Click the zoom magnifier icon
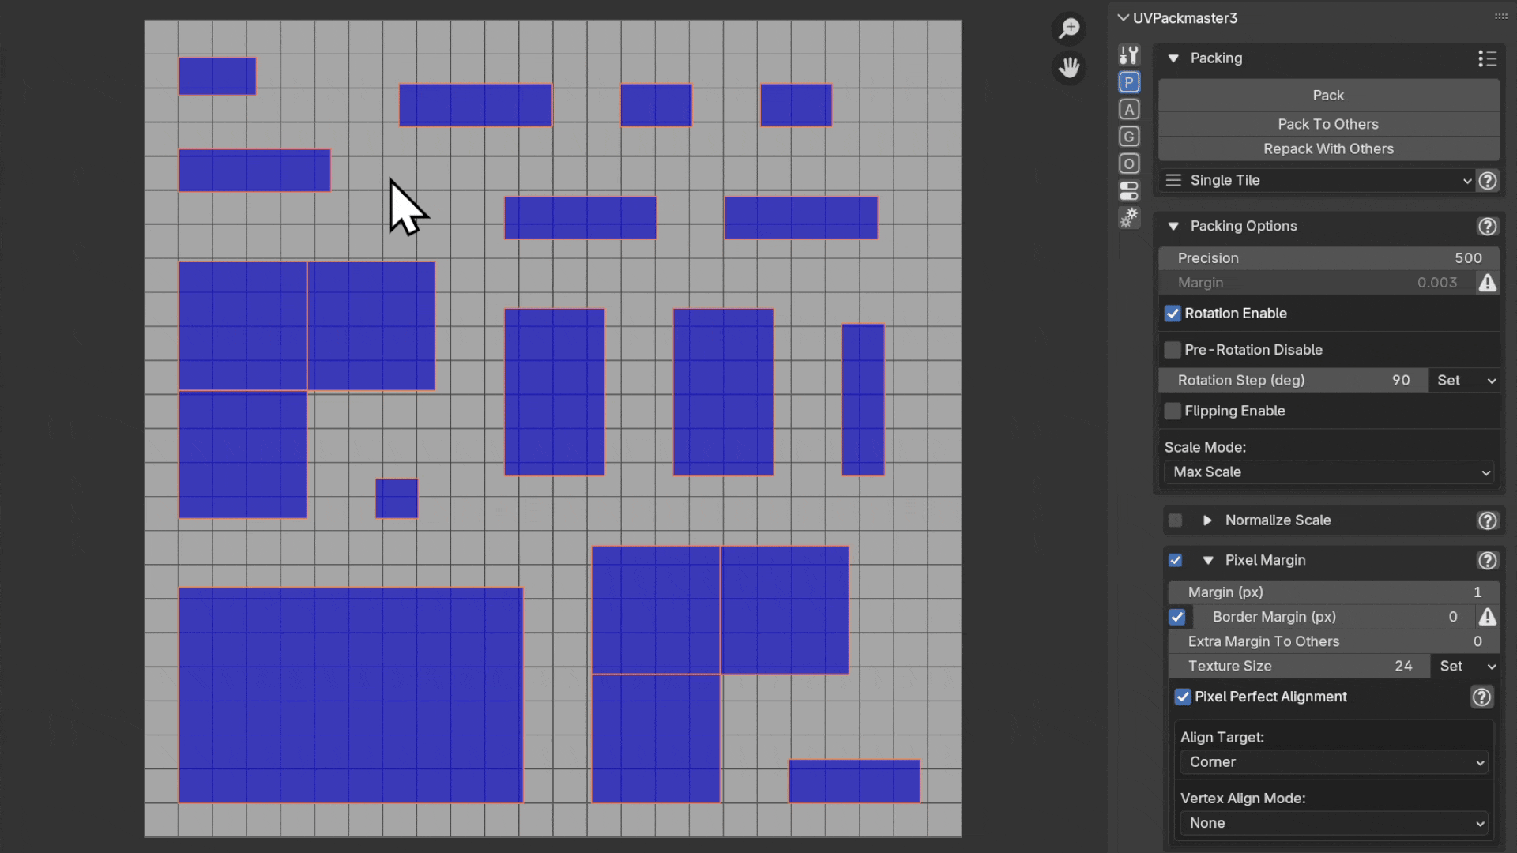Screen dimensions: 1517x853 pyautogui.click(x=1068, y=28)
